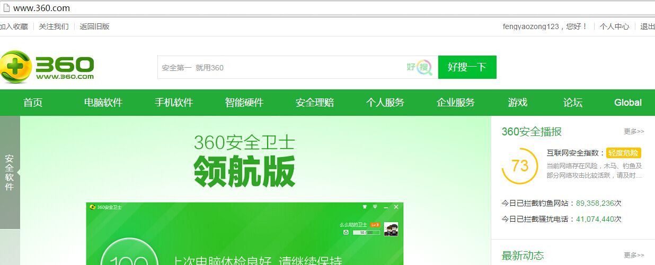Click 更多>> next to 360安全播报
Screen dimensions: 655x265
634,132
